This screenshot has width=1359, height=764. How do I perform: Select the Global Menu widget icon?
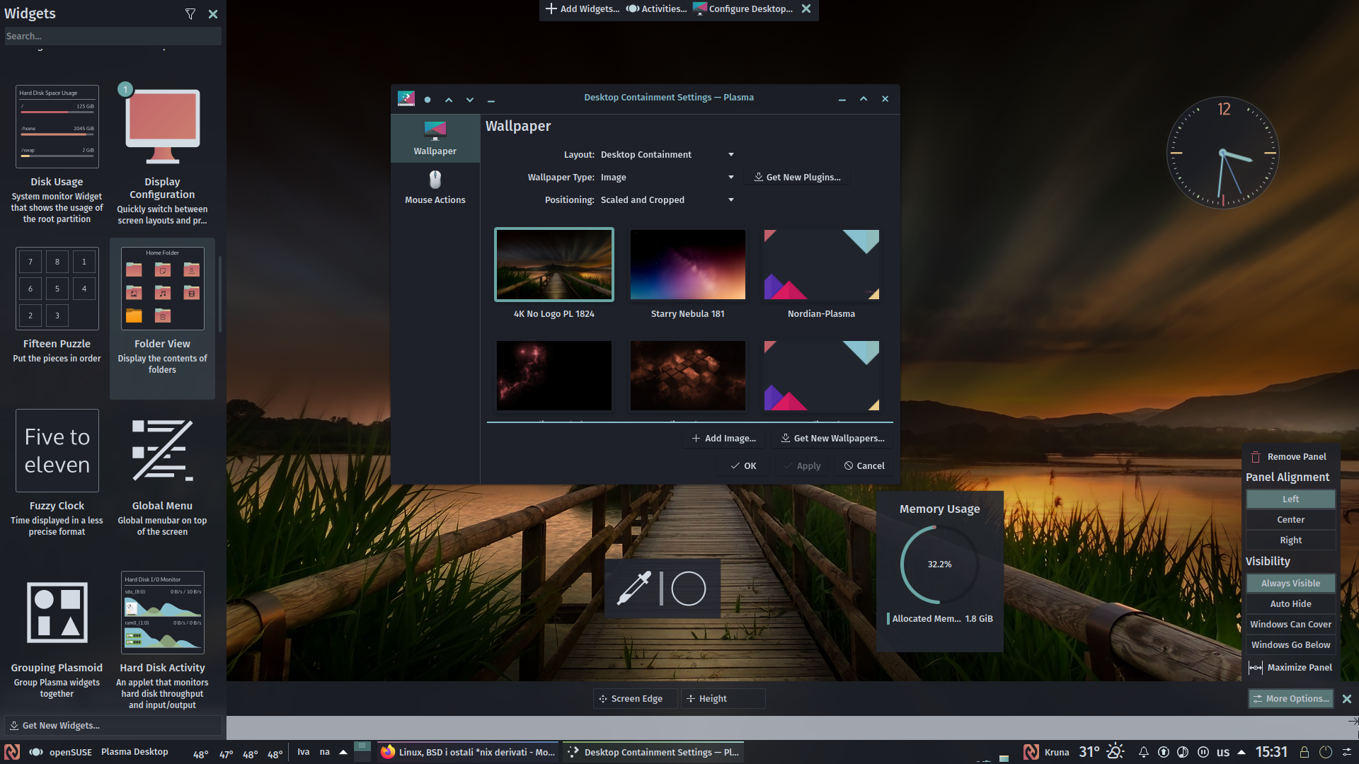pyautogui.click(x=162, y=451)
